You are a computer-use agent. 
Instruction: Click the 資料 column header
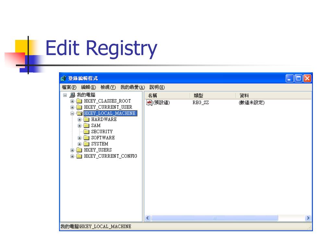click(x=274, y=96)
